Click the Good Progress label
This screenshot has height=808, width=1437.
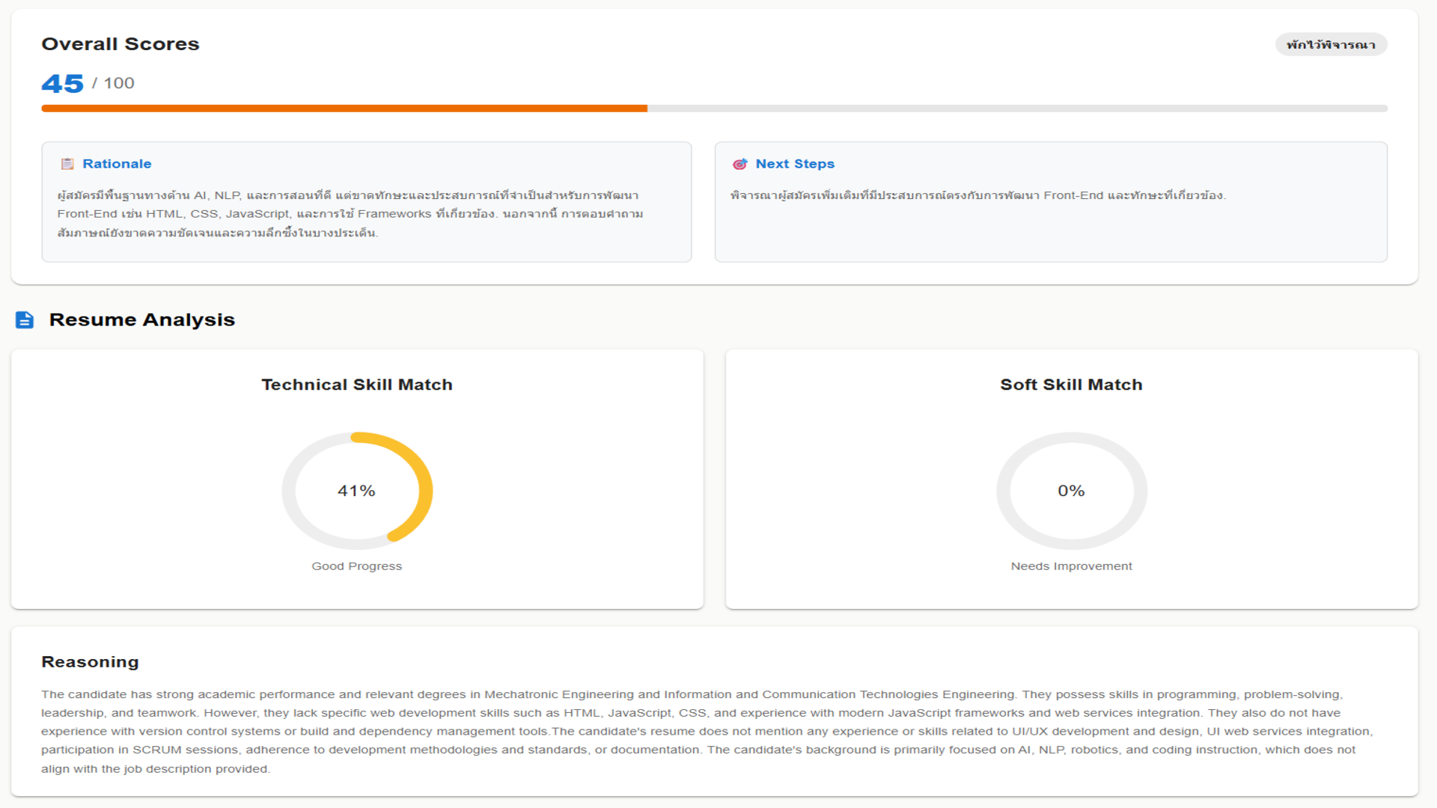coord(357,566)
